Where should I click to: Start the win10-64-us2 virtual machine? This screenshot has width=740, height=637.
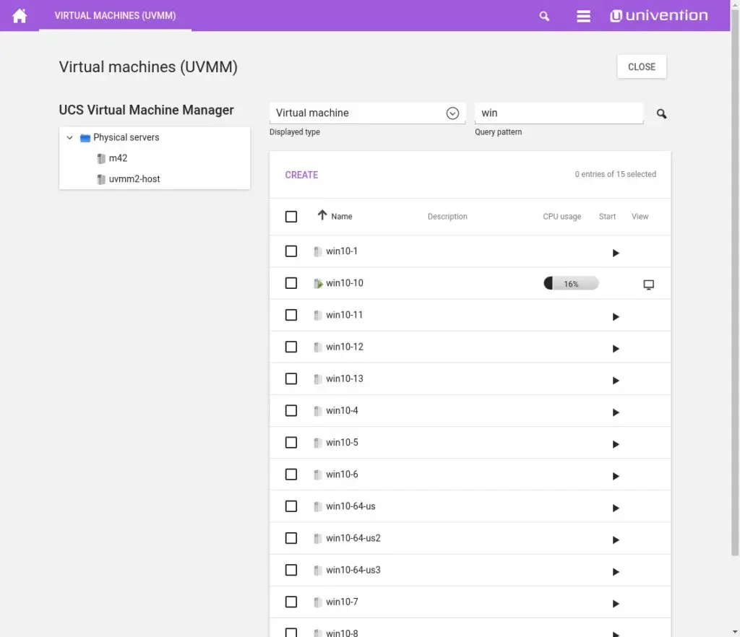click(x=616, y=540)
